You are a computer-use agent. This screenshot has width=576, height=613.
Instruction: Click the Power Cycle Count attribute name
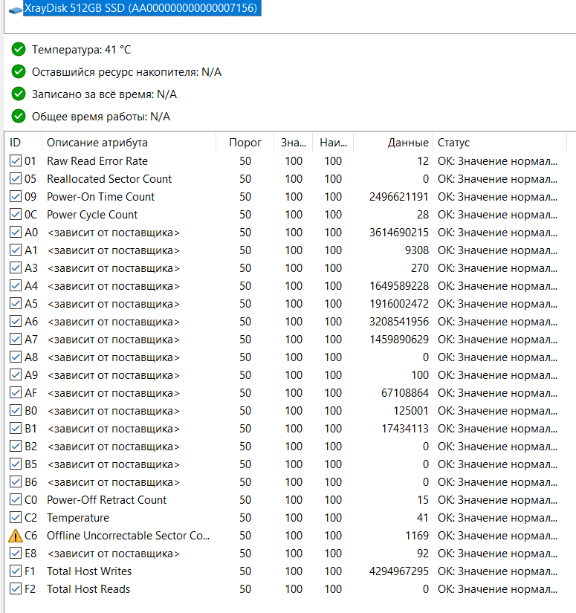click(92, 215)
